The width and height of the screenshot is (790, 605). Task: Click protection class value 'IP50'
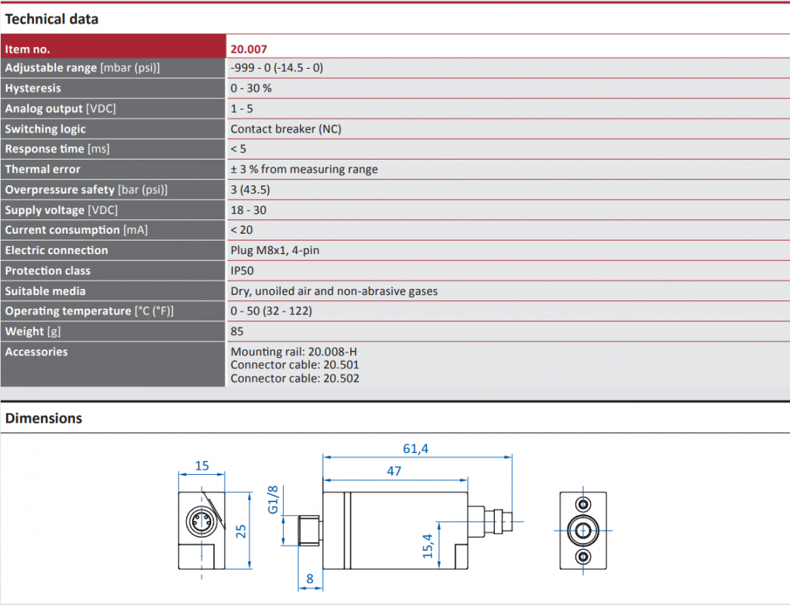[x=242, y=271]
